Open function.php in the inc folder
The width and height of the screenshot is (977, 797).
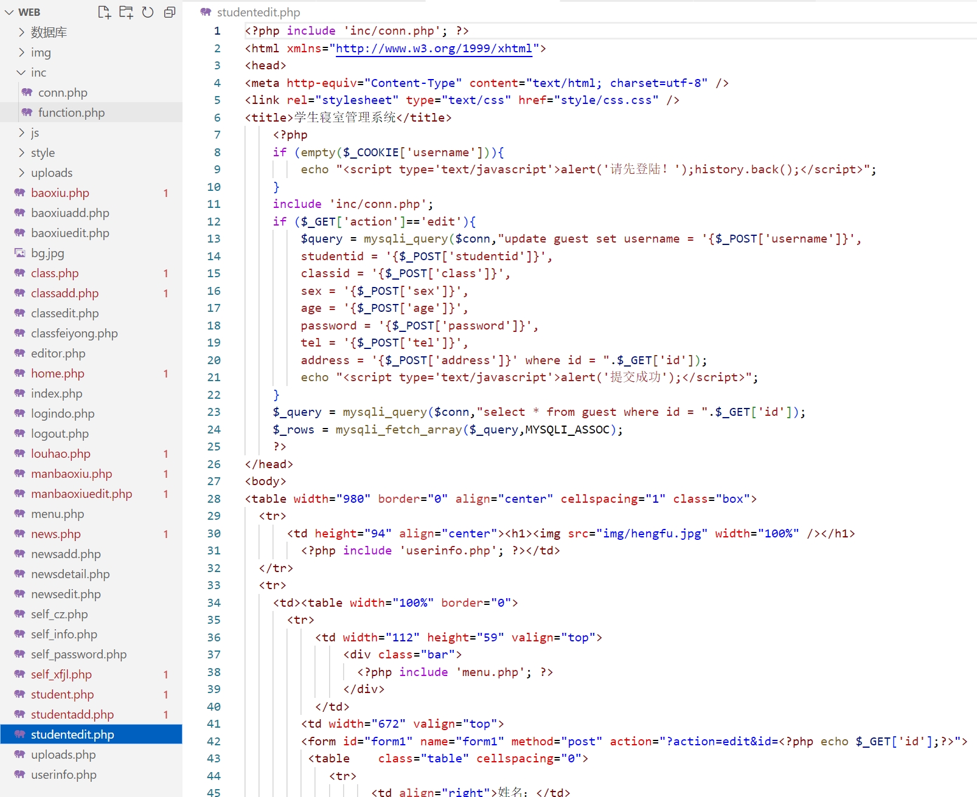[x=91, y=112]
